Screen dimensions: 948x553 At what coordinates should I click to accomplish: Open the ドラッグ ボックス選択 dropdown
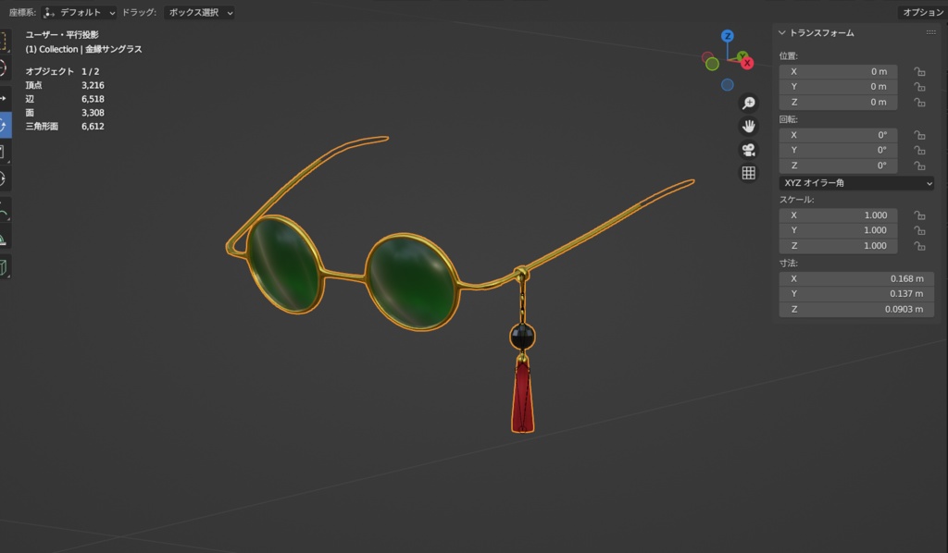pos(199,12)
